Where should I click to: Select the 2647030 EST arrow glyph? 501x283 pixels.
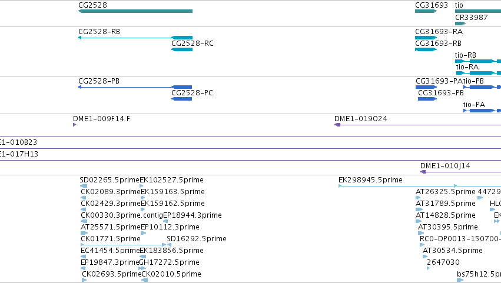(428, 268)
